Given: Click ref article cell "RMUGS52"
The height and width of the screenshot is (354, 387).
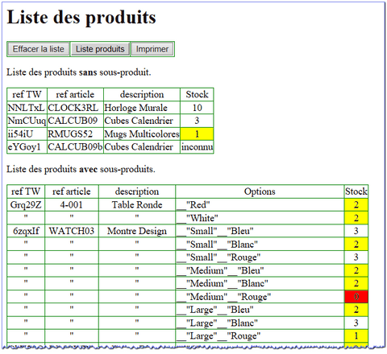Looking at the screenshot, I should pyautogui.click(x=75, y=134).
